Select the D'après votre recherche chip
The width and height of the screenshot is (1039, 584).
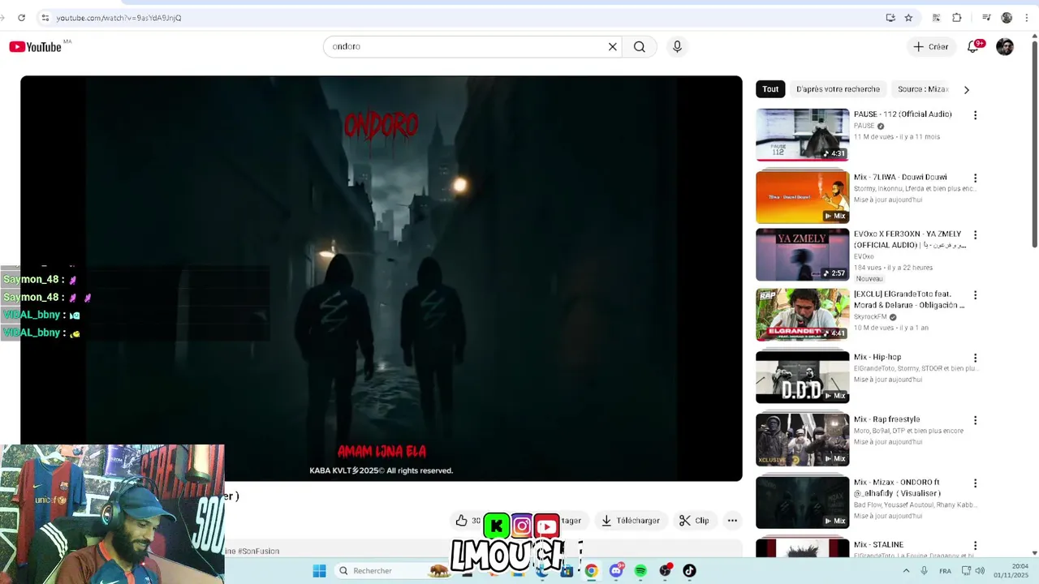[x=838, y=89]
